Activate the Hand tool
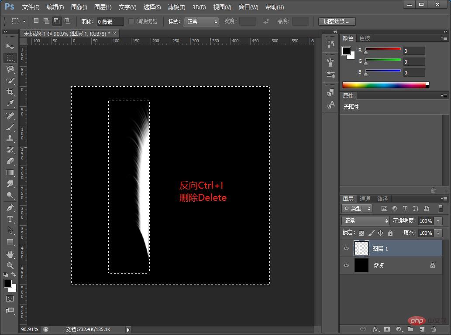The height and width of the screenshot is (335, 451). [10, 254]
